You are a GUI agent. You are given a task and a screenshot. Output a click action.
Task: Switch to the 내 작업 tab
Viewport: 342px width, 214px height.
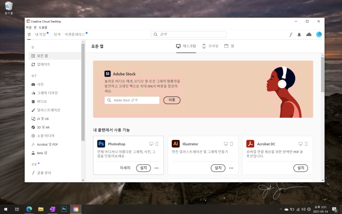[41, 34]
